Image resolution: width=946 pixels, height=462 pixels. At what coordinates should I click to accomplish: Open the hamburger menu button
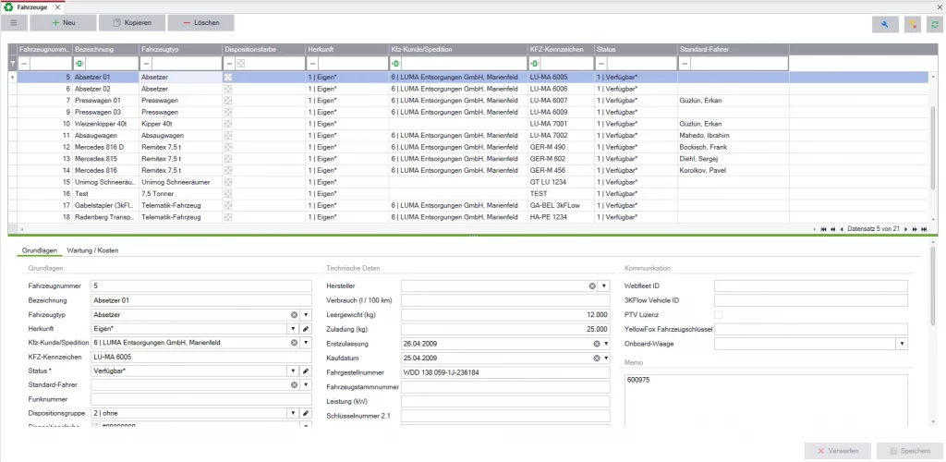14,23
